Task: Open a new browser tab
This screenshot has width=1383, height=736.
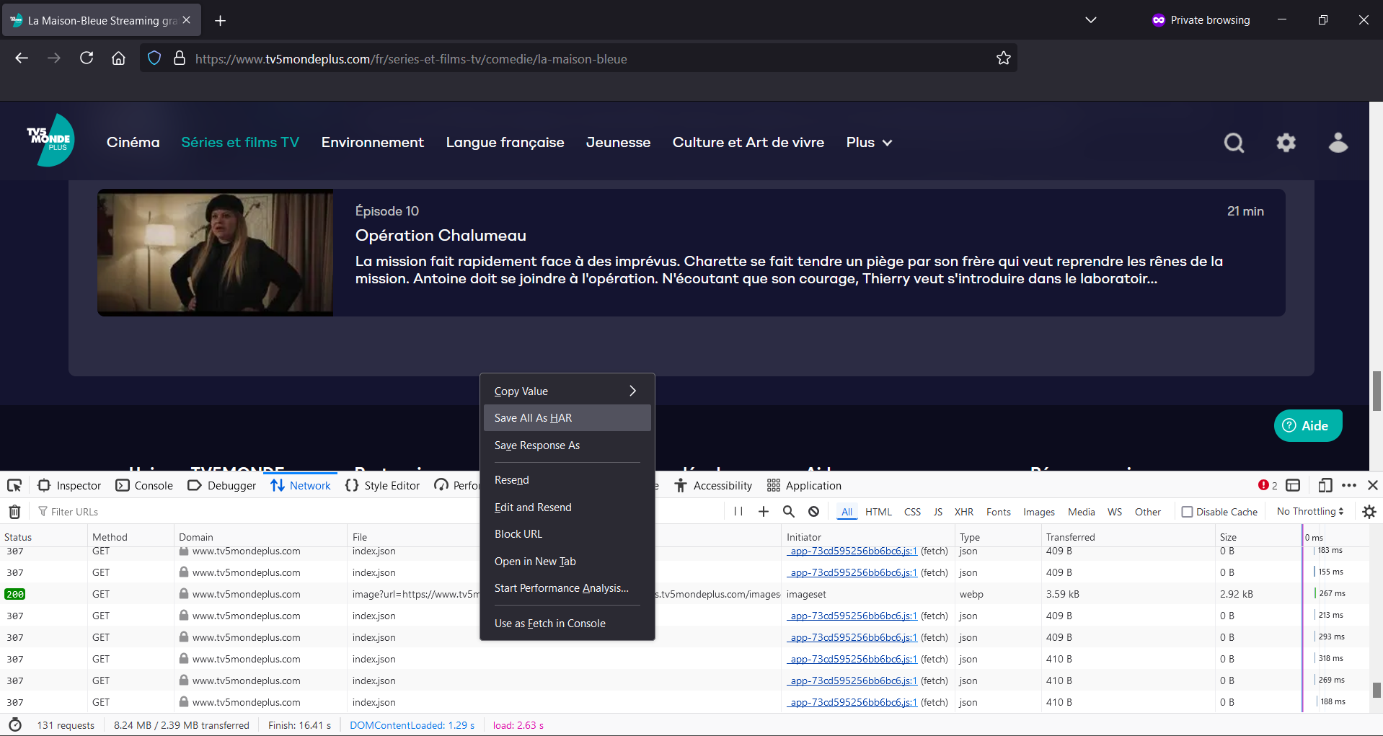Action: point(221,20)
